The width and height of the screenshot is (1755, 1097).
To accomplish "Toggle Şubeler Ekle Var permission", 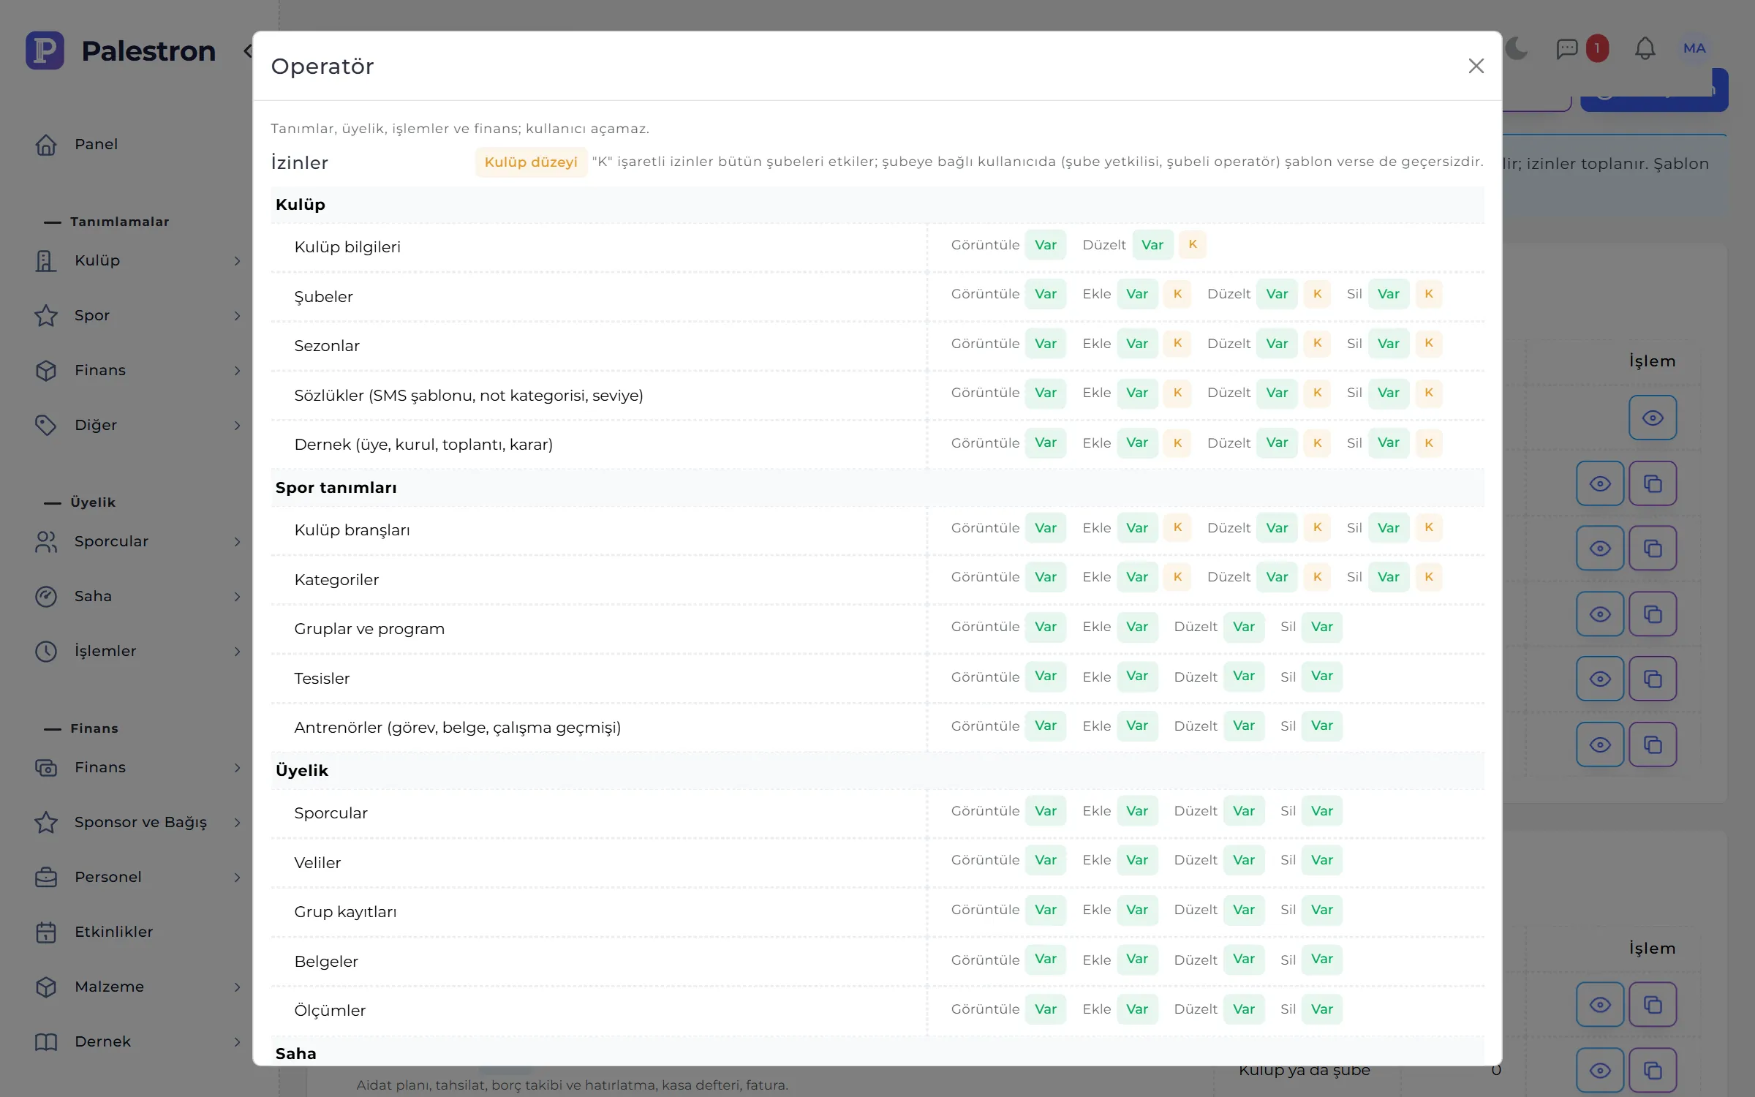I will (x=1137, y=294).
